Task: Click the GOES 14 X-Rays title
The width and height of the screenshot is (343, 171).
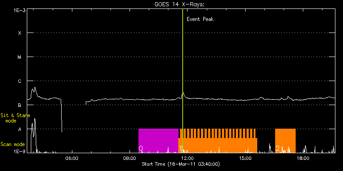Action: pyautogui.click(x=180, y=4)
